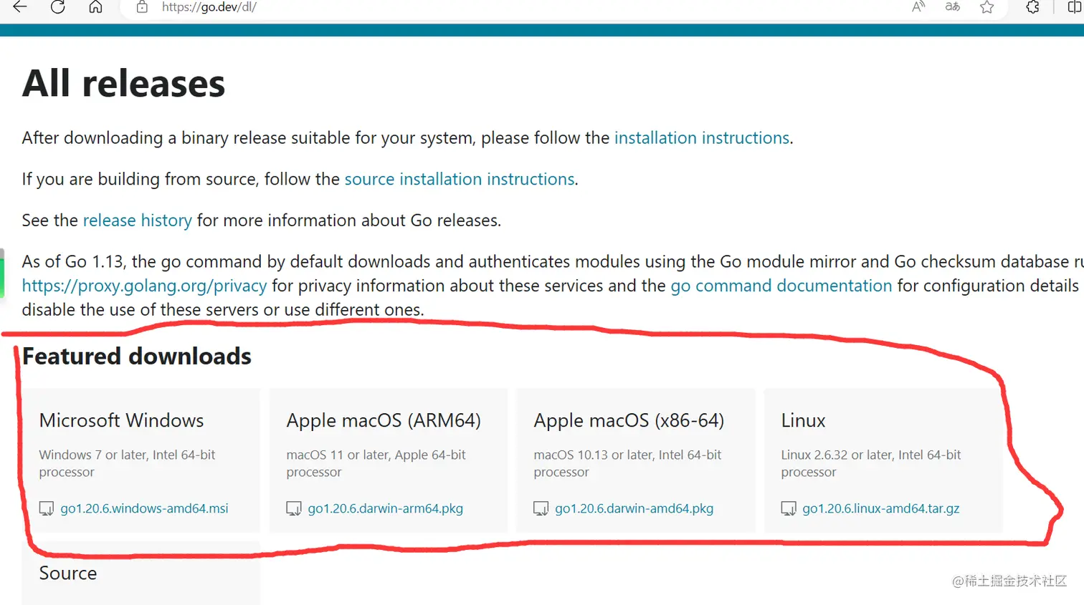Download go1.20.6.darwin-amd64.pkg
This screenshot has height=605, width=1084.
[634, 508]
